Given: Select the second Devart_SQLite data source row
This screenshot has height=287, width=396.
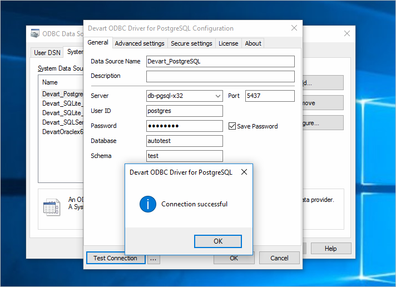Looking at the screenshot, I should [x=62, y=113].
